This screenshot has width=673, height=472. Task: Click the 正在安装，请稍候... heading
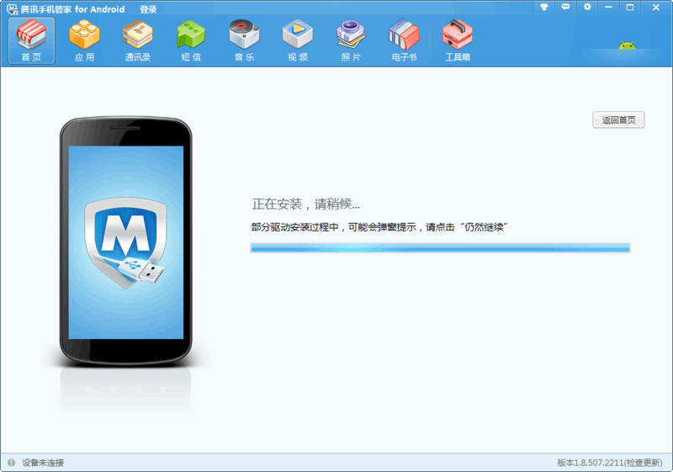tap(305, 204)
